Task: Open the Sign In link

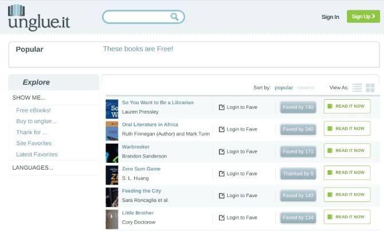Action: pos(330,17)
